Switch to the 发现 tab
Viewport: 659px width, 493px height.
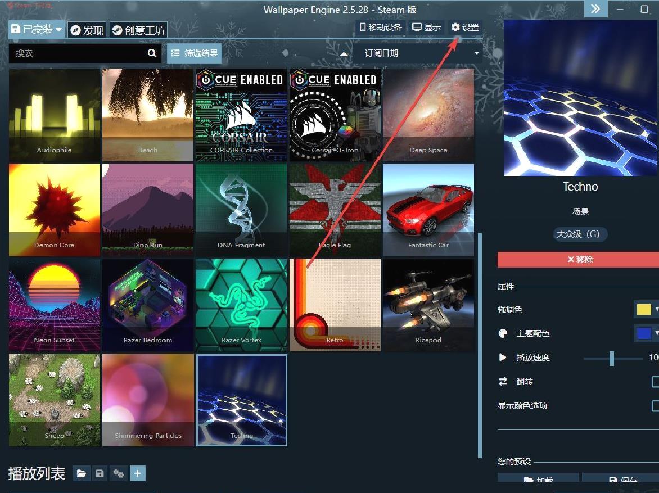pyautogui.click(x=87, y=30)
